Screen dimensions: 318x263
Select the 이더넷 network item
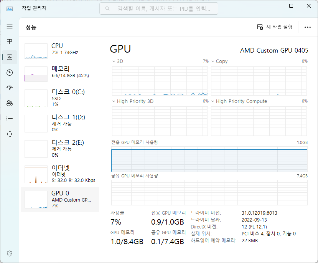coord(60,174)
